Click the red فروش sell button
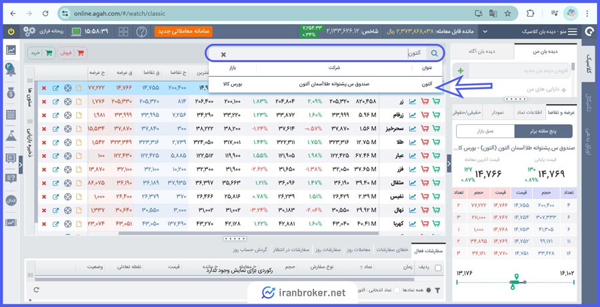This screenshot has width=600, height=307. (72, 53)
